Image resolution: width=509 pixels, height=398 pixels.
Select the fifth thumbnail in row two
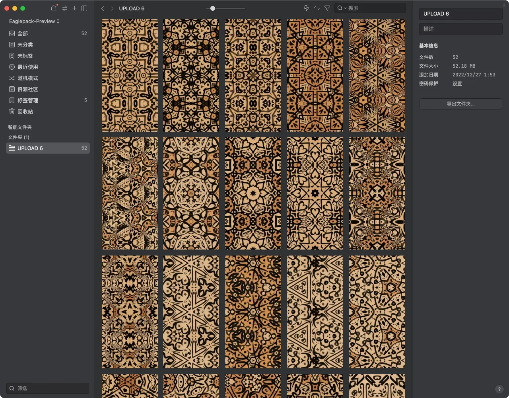(377, 193)
